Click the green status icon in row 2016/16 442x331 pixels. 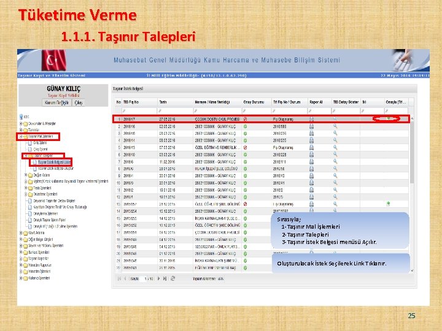pos(245,126)
